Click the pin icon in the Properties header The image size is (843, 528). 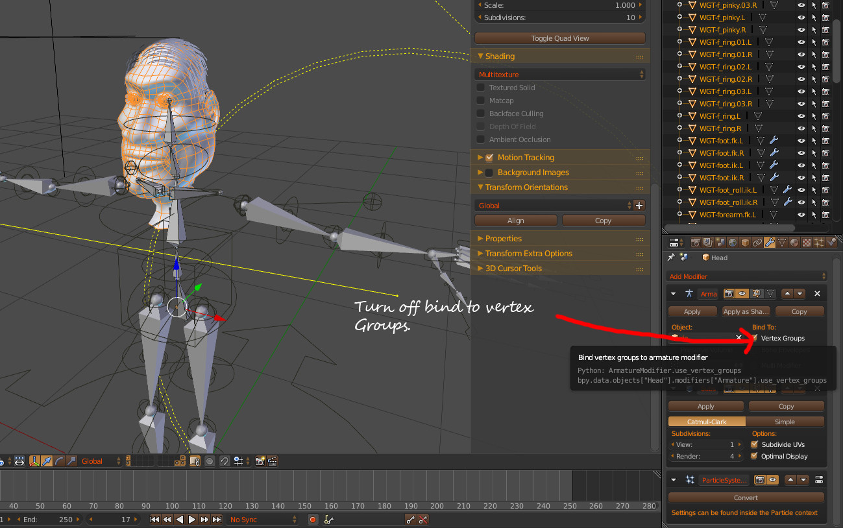point(673,256)
